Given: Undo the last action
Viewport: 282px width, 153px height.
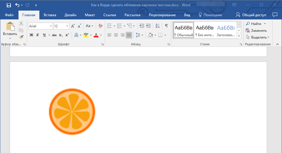Looking at the screenshot, I should click(x=17, y=5).
